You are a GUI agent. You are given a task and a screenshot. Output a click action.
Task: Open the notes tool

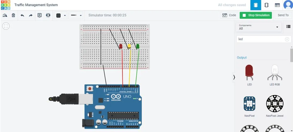tap(40, 15)
